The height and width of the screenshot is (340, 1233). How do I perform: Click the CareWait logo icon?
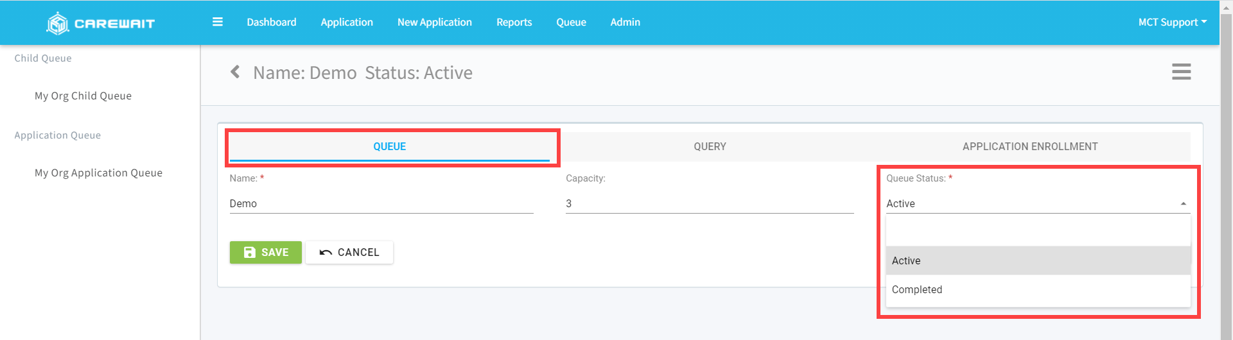pyautogui.click(x=58, y=23)
